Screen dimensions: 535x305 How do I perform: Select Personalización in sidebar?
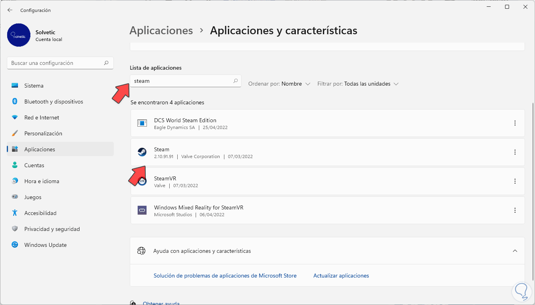tap(60, 133)
